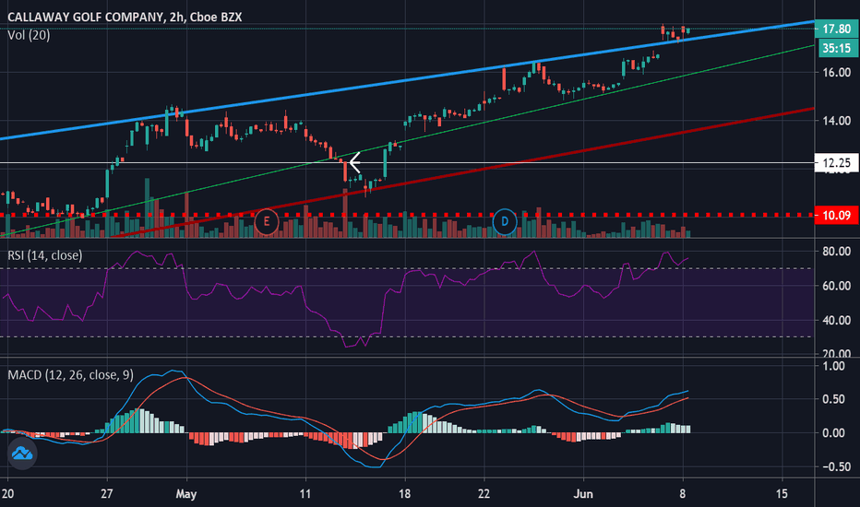Image resolution: width=860 pixels, height=507 pixels.
Task: Click the red 10.09 price label
Action: click(836, 215)
